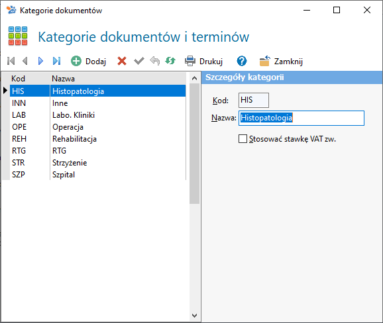The image size is (383, 323).
Task: Refresh list with green arrows icon
Action: pyautogui.click(x=170, y=61)
